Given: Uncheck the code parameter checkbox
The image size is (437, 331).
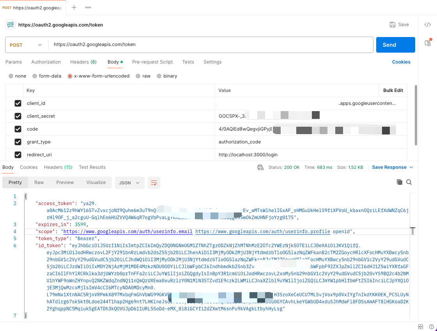Looking at the screenshot, I should [18, 129].
